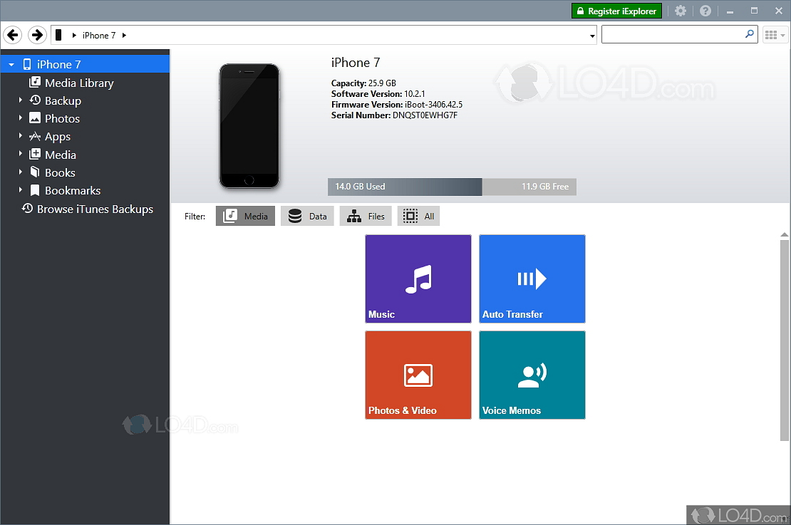
Task: Open settings via the gear icon
Action: (x=681, y=11)
